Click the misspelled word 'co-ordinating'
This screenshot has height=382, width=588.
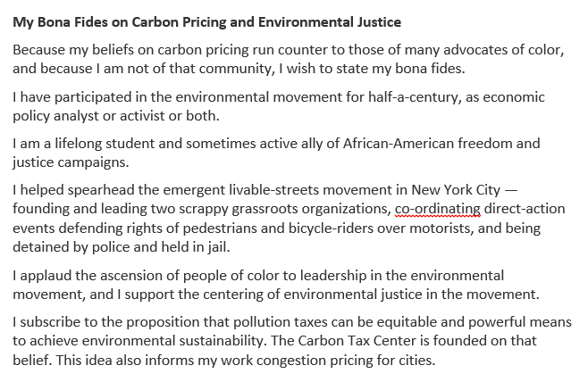438,209
